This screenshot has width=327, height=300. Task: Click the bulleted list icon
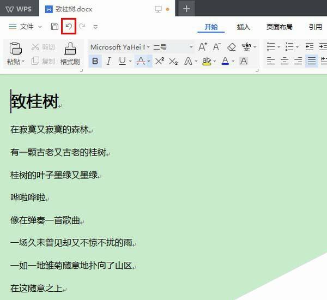pos(271,47)
